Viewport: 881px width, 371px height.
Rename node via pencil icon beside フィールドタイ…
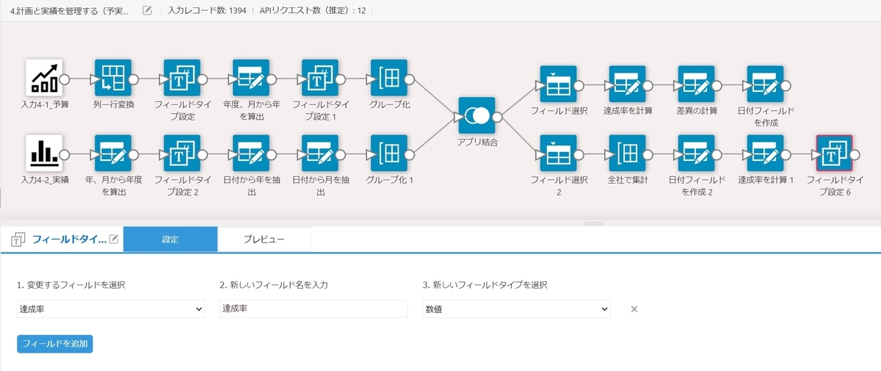click(114, 239)
